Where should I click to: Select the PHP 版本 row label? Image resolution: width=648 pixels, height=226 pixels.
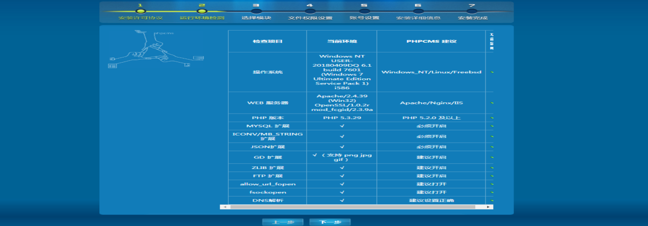click(x=267, y=118)
